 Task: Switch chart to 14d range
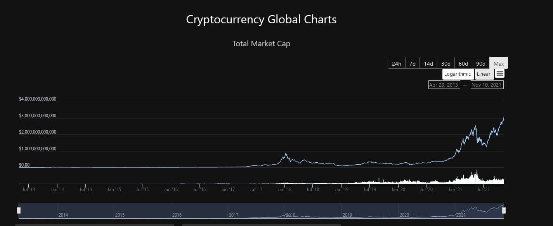(428, 63)
